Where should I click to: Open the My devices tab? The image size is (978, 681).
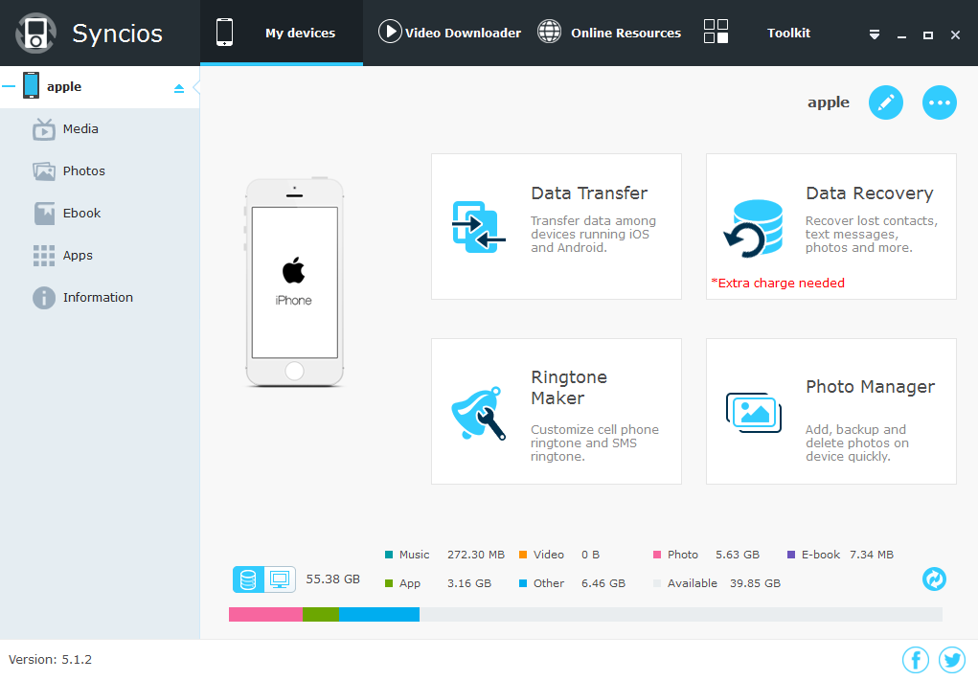(282, 33)
